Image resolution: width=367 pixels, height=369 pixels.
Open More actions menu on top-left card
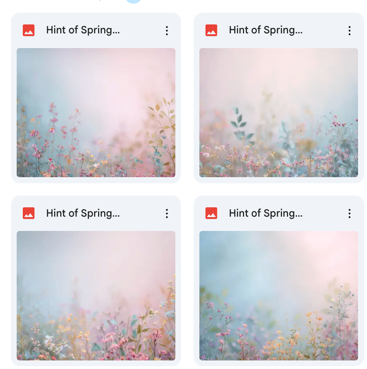pos(167,31)
